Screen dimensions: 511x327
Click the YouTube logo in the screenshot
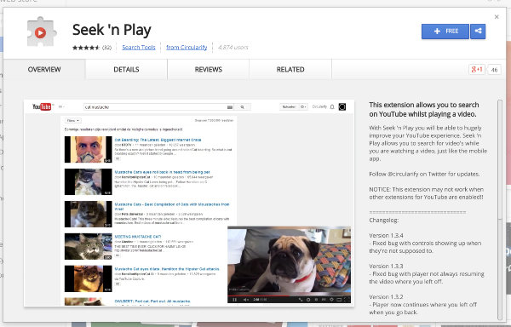[42, 106]
